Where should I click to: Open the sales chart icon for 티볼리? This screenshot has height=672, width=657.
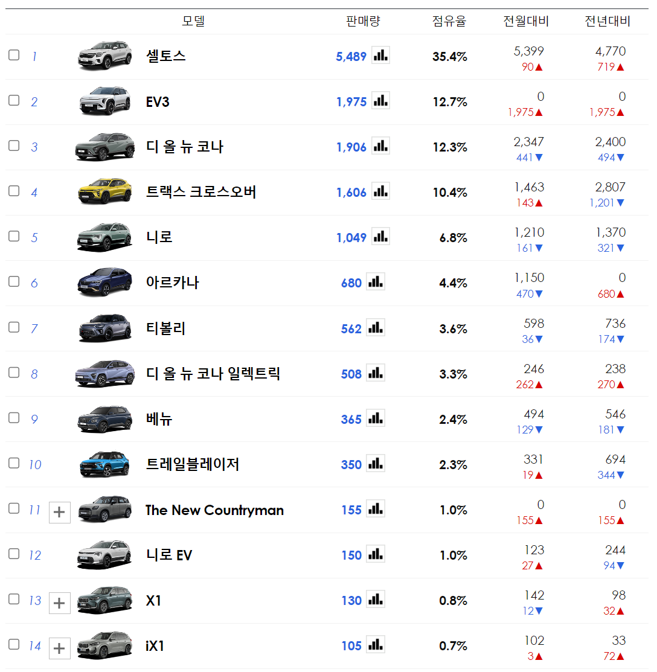click(376, 327)
